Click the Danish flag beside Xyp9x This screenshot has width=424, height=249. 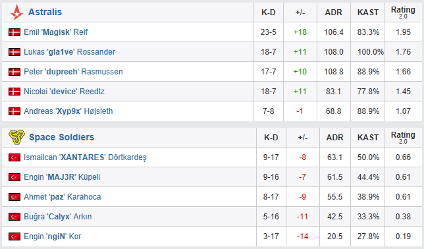14,111
